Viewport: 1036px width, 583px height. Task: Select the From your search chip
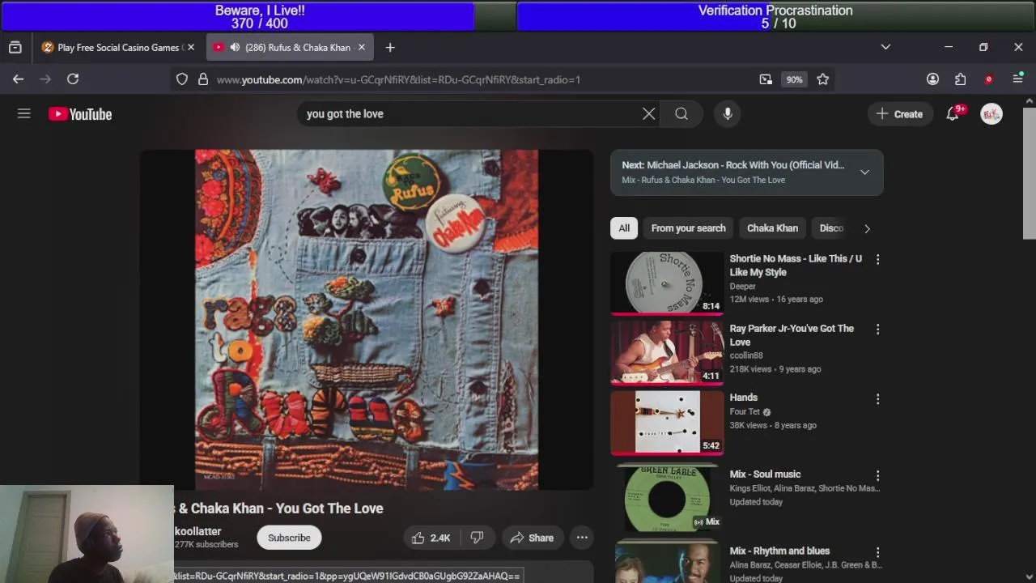689,228
